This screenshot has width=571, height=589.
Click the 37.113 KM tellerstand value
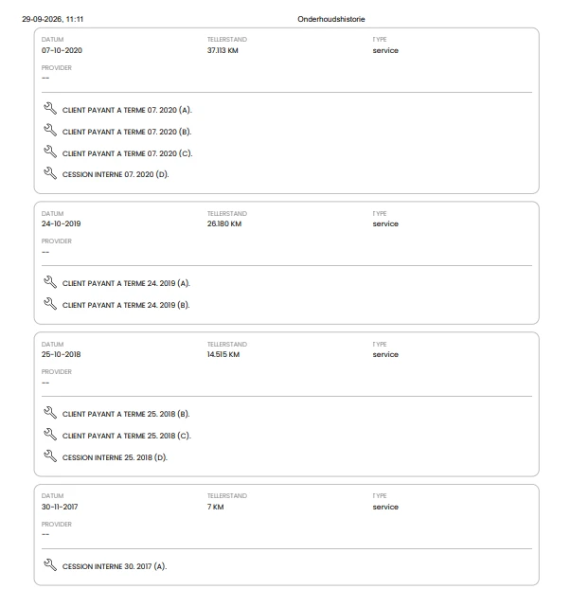pyautogui.click(x=223, y=50)
